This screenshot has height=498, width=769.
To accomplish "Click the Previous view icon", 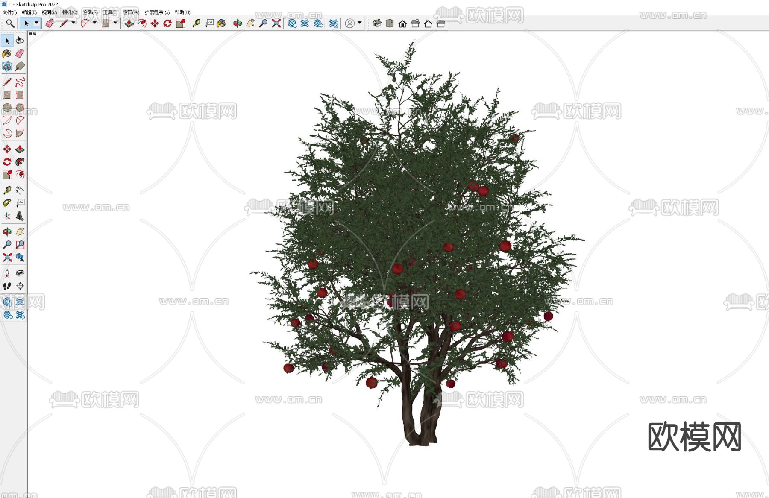I will [20, 258].
